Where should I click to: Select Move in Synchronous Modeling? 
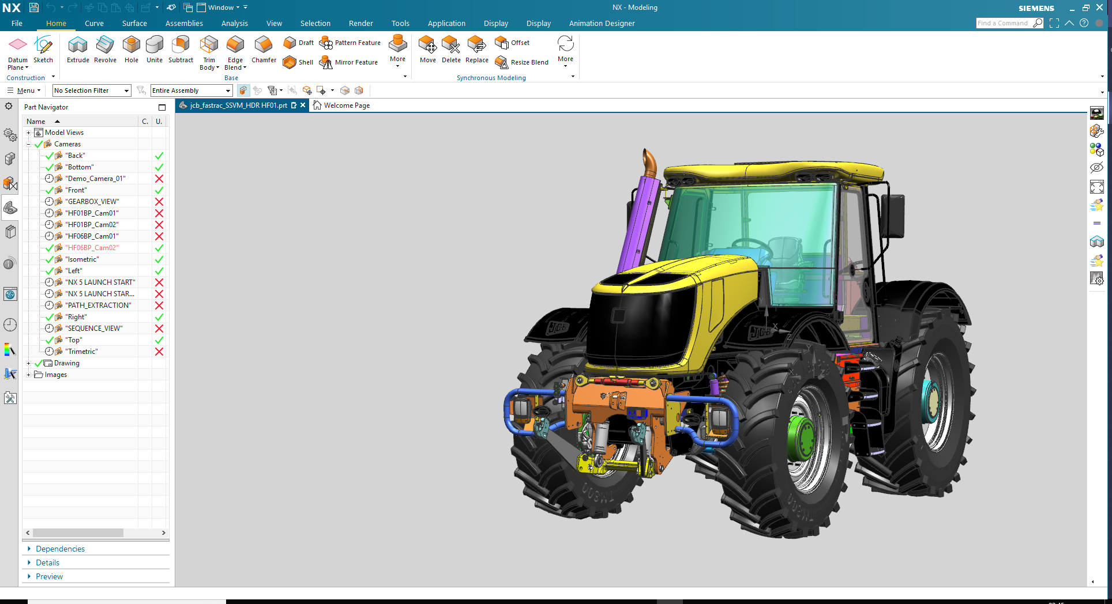[x=427, y=49]
